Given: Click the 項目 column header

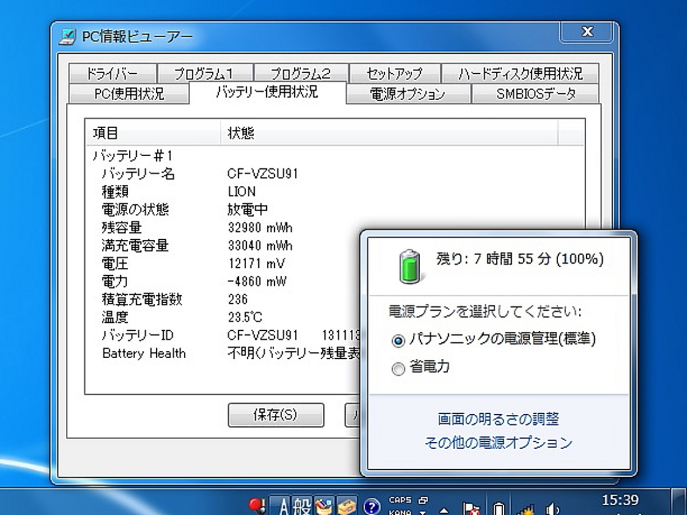Looking at the screenshot, I should pyautogui.click(x=153, y=133).
